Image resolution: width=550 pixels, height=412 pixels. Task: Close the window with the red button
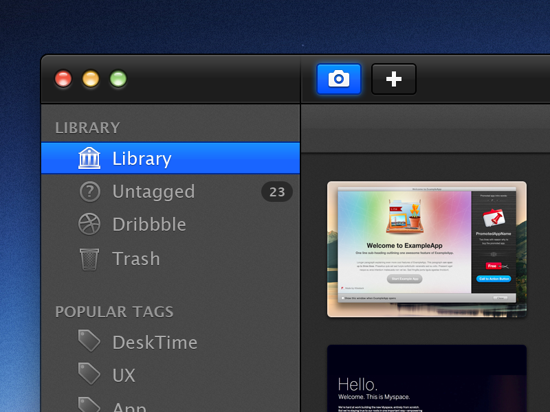[63, 79]
